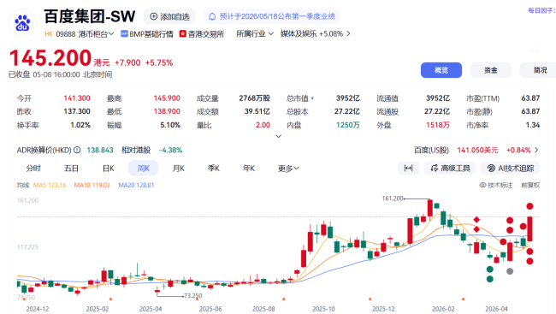The width and height of the screenshot is (556, 314).
Task: Click the 内盘 1250万 value
Action: [348, 125]
